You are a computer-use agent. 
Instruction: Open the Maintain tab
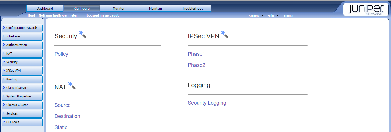click(x=155, y=8)
